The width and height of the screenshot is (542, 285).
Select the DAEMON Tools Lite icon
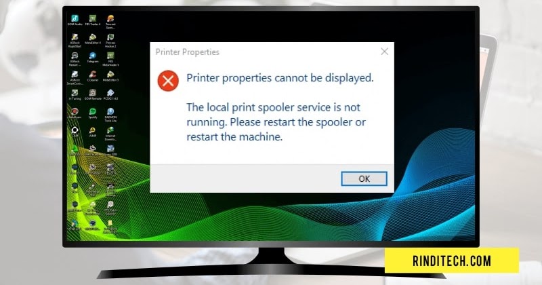click(110, 115)
